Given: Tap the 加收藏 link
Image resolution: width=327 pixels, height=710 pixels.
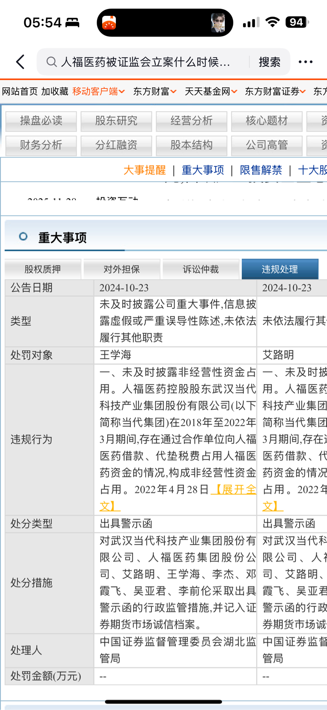Looking at the screenshot, I should click(x=54, y=91).
